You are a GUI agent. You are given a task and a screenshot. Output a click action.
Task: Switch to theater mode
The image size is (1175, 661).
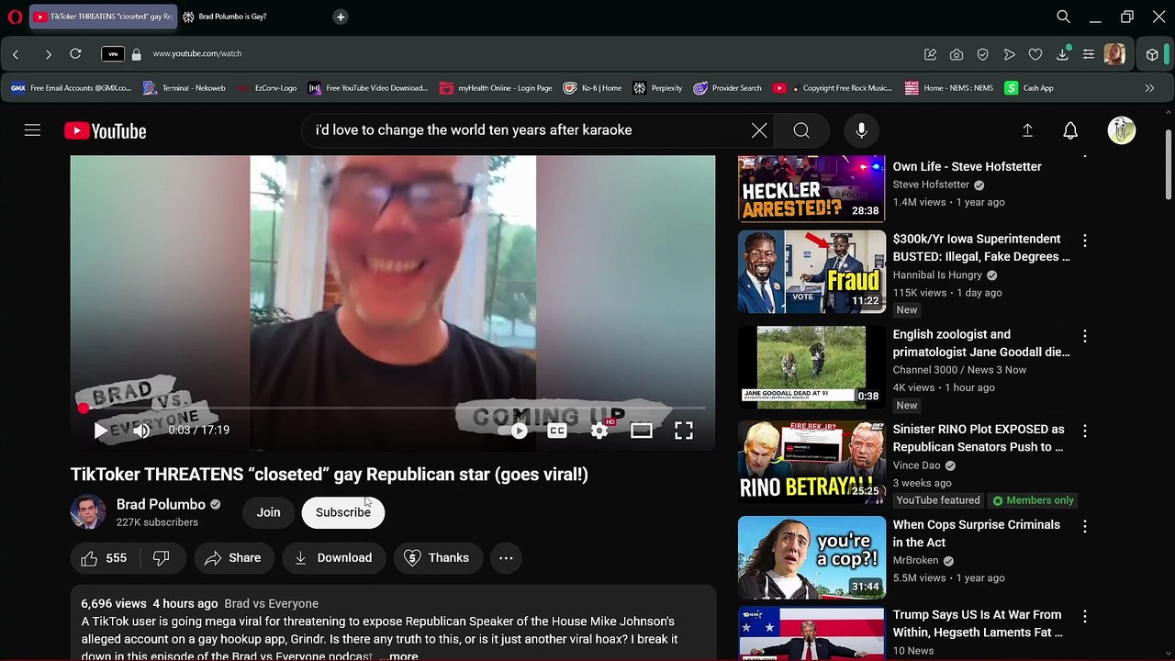coord(642,430)
